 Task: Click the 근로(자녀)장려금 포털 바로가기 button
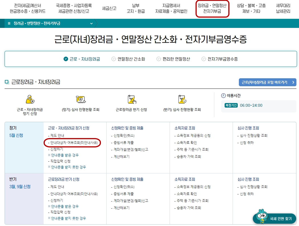(267, 82)
